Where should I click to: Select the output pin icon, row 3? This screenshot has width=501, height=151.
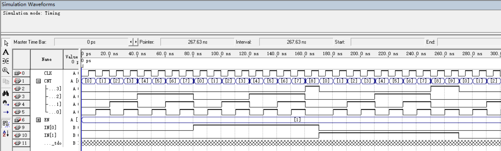18,96
